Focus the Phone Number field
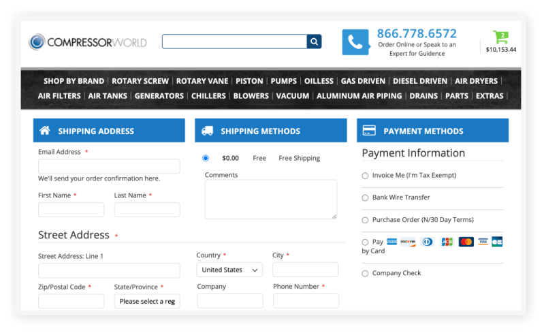 (x=306, y=301)
